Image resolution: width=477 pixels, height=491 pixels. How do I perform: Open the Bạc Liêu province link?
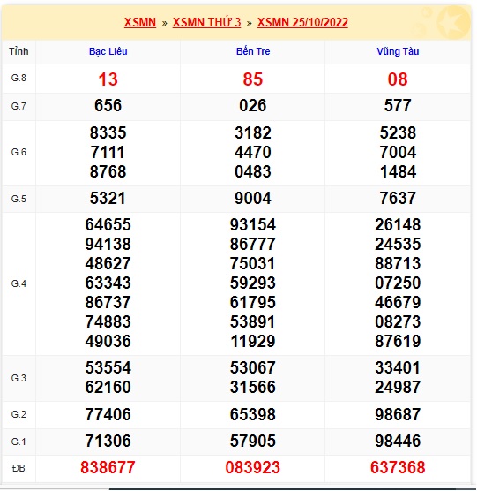click(x=108, y=51)
